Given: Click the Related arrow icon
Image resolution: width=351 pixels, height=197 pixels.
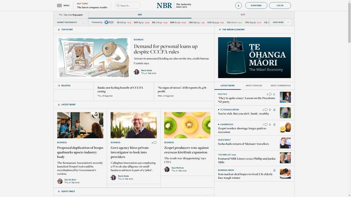Looking at the screenshot, I should (58, 85).
